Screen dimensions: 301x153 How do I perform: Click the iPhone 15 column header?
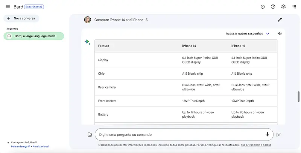tap(238, 46)
